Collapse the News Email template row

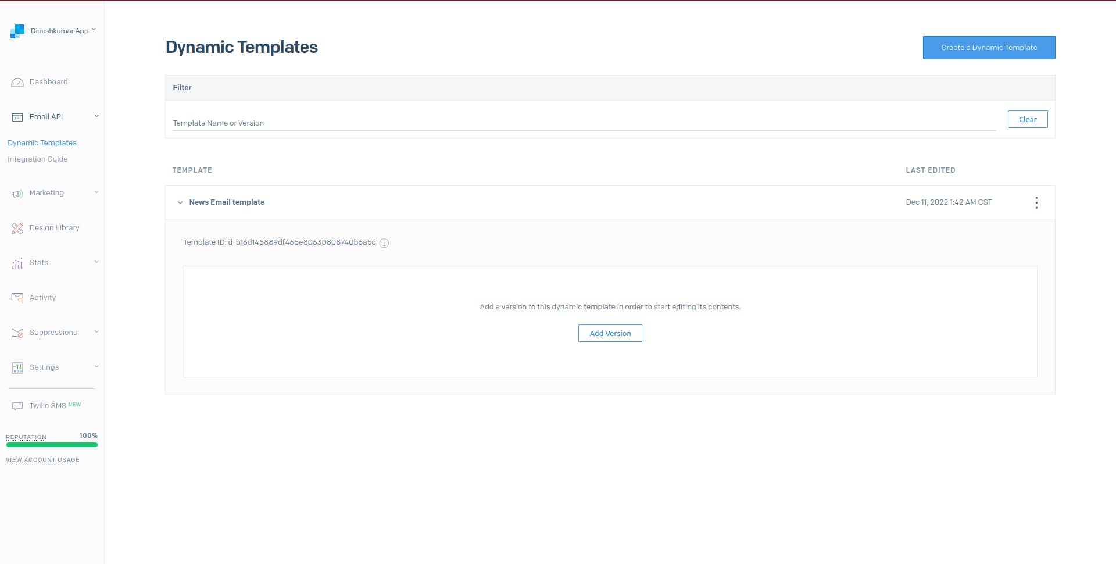click(x=180, y=202)
